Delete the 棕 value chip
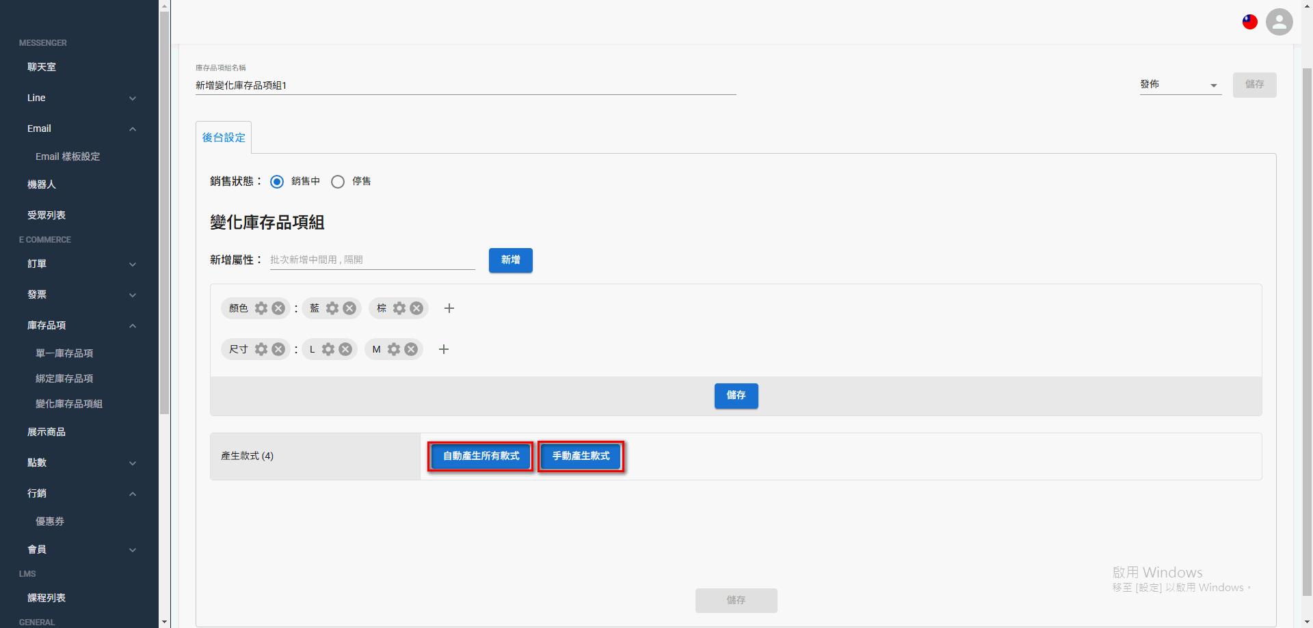 416,308
